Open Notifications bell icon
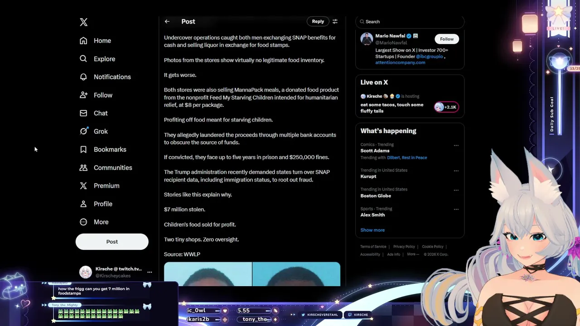The image size is (580, 326). point(83,77)
